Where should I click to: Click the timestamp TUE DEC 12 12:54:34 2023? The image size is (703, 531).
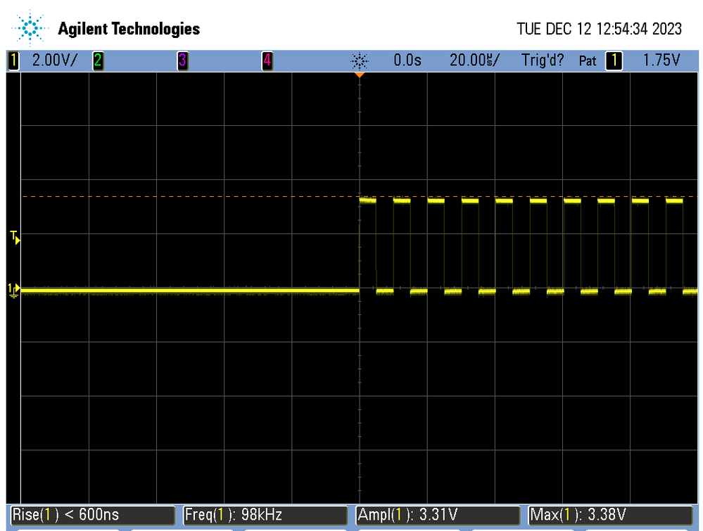[x=599, y=29]
